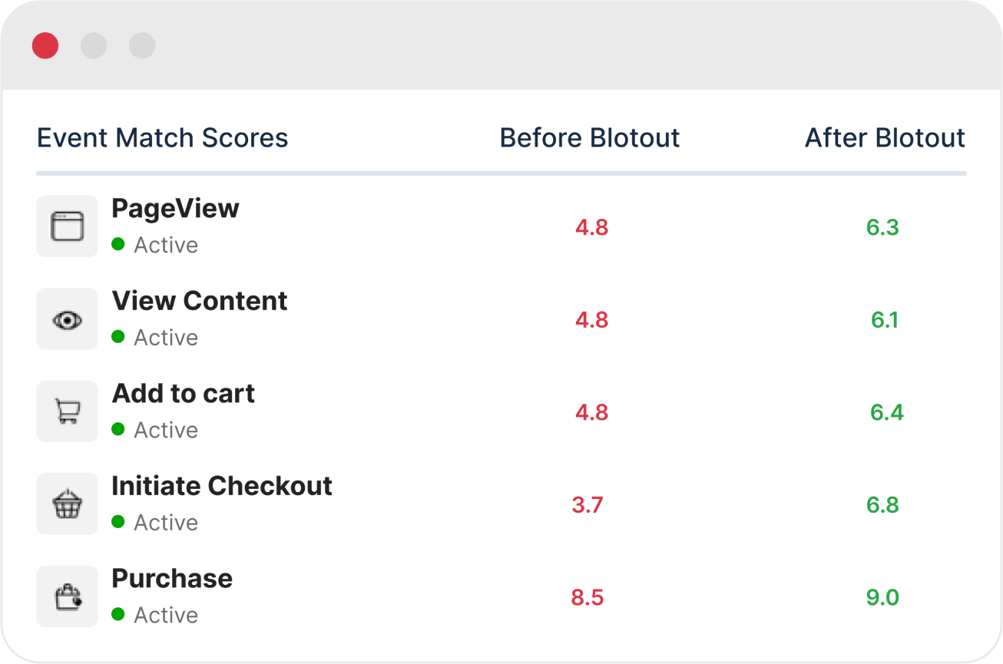
Task: Click Purchase's before score of 8.5
Action: [588, 597]
